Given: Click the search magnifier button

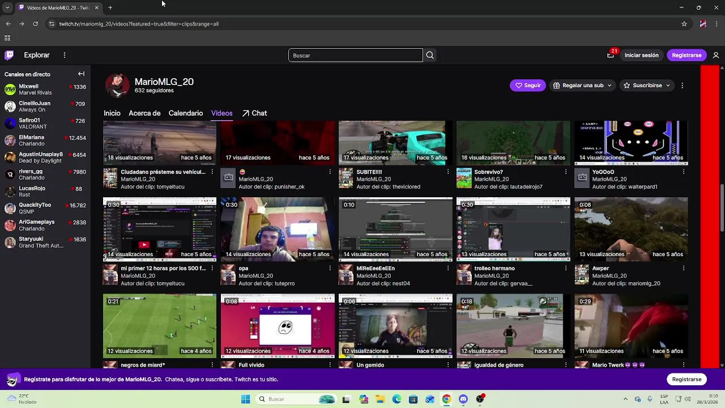Looking at the screenshot, I should point(430,55).
